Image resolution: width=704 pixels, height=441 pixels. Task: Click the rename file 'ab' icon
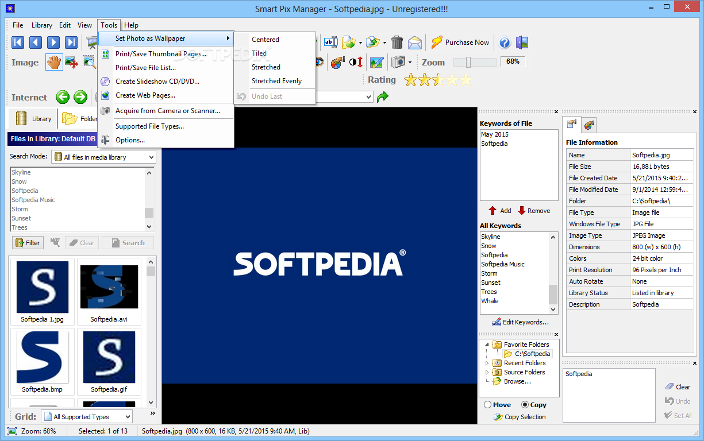pos(331,42)
